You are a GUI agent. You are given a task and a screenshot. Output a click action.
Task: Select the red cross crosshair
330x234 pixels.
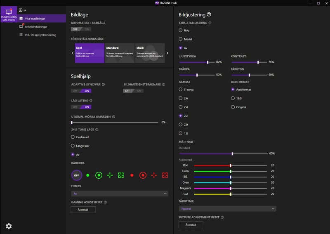[x=154, y=175]
